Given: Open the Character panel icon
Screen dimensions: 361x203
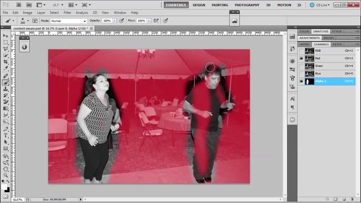Looking at the screenshot, I should (x=292, y=99).
